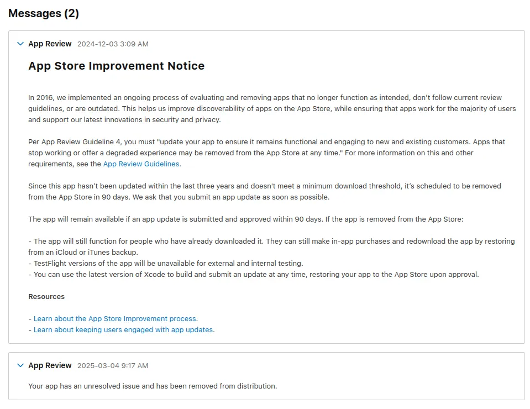The width and height of the screenshot is (530, 409).
Task: Click inside the second message card
Action: click(265, 376)
